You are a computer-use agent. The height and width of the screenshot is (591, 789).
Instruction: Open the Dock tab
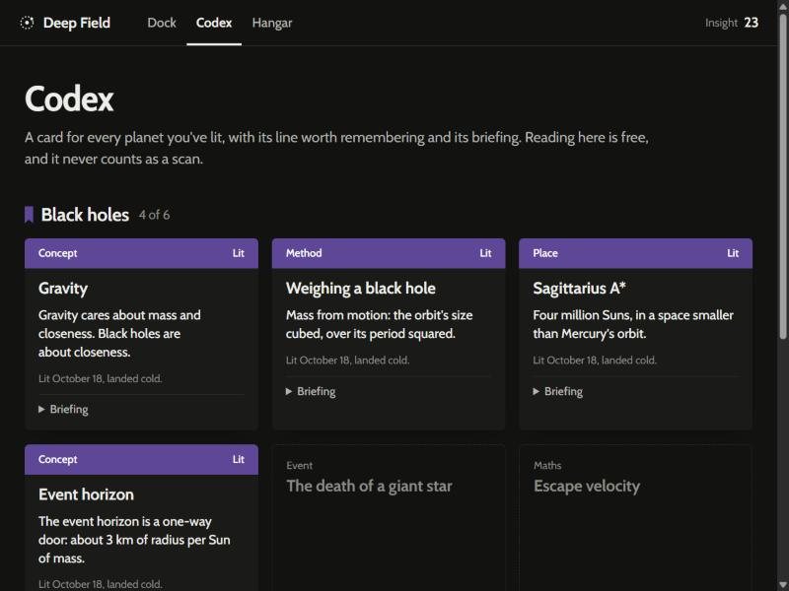coord(162,23)
